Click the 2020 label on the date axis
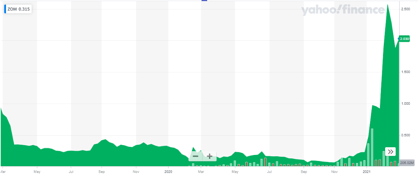The height and width of the screenshot is (176, 419). 168,171
